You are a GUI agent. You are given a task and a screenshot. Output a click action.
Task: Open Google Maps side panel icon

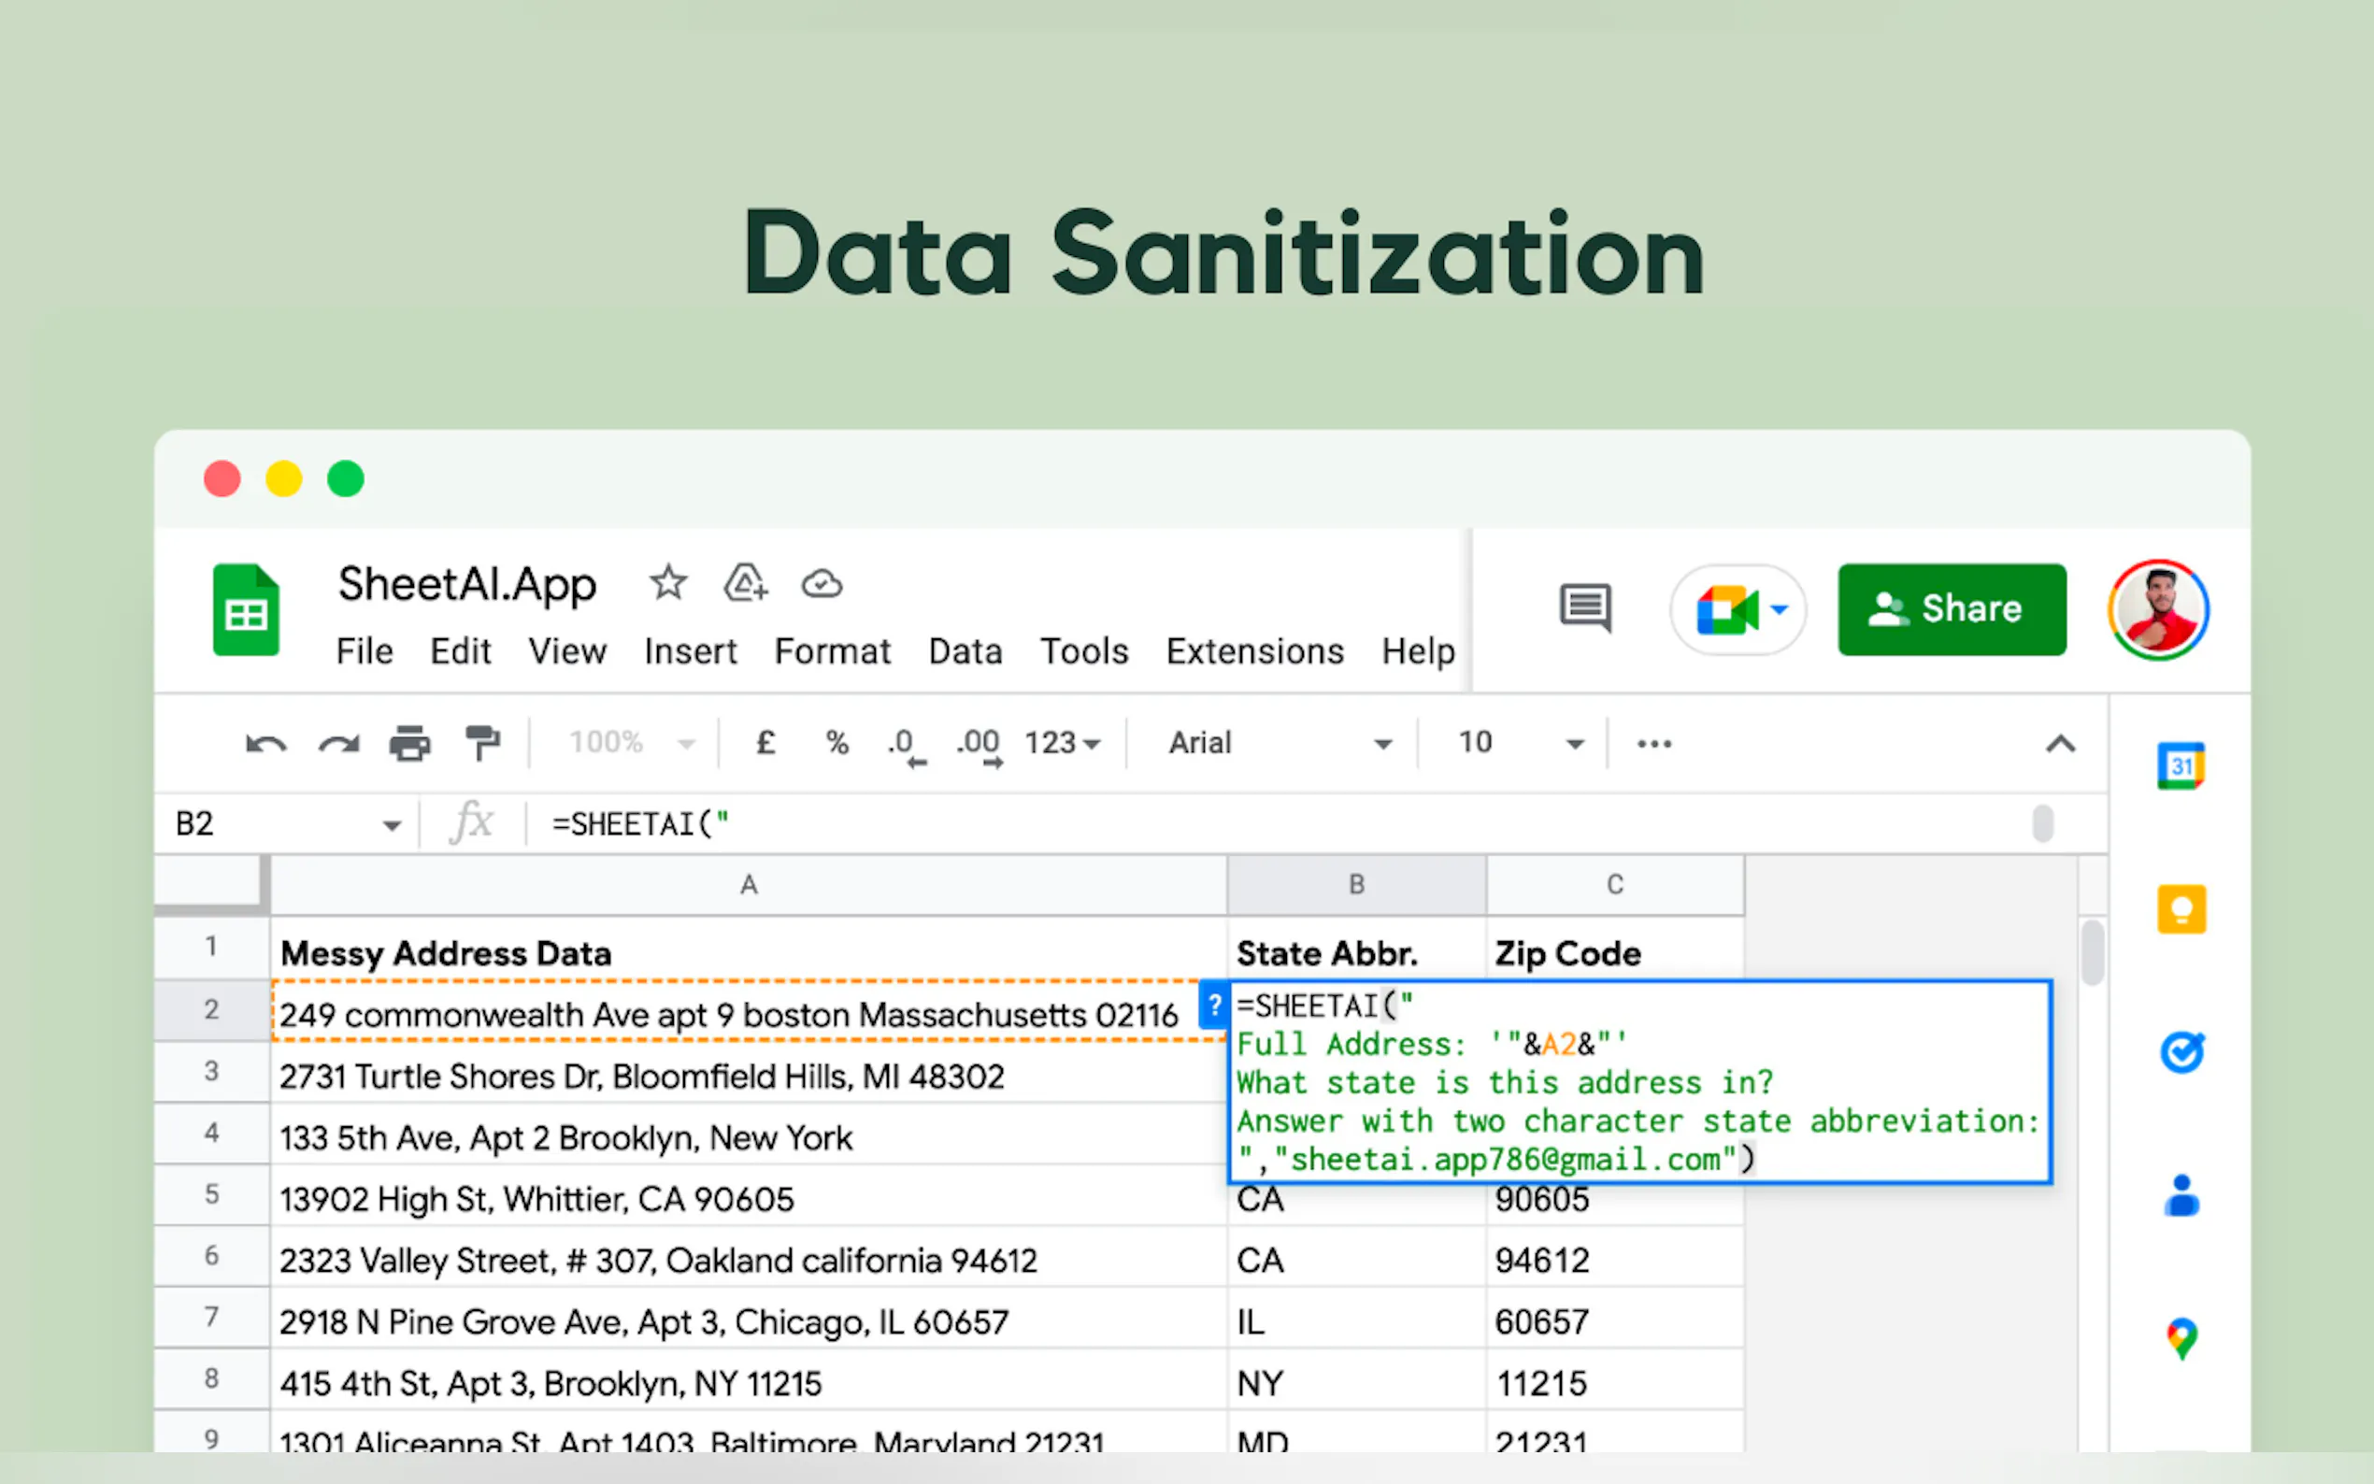coord(2181,1338)
